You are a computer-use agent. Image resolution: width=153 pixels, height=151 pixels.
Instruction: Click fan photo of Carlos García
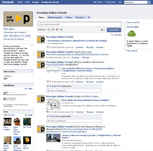7,140
